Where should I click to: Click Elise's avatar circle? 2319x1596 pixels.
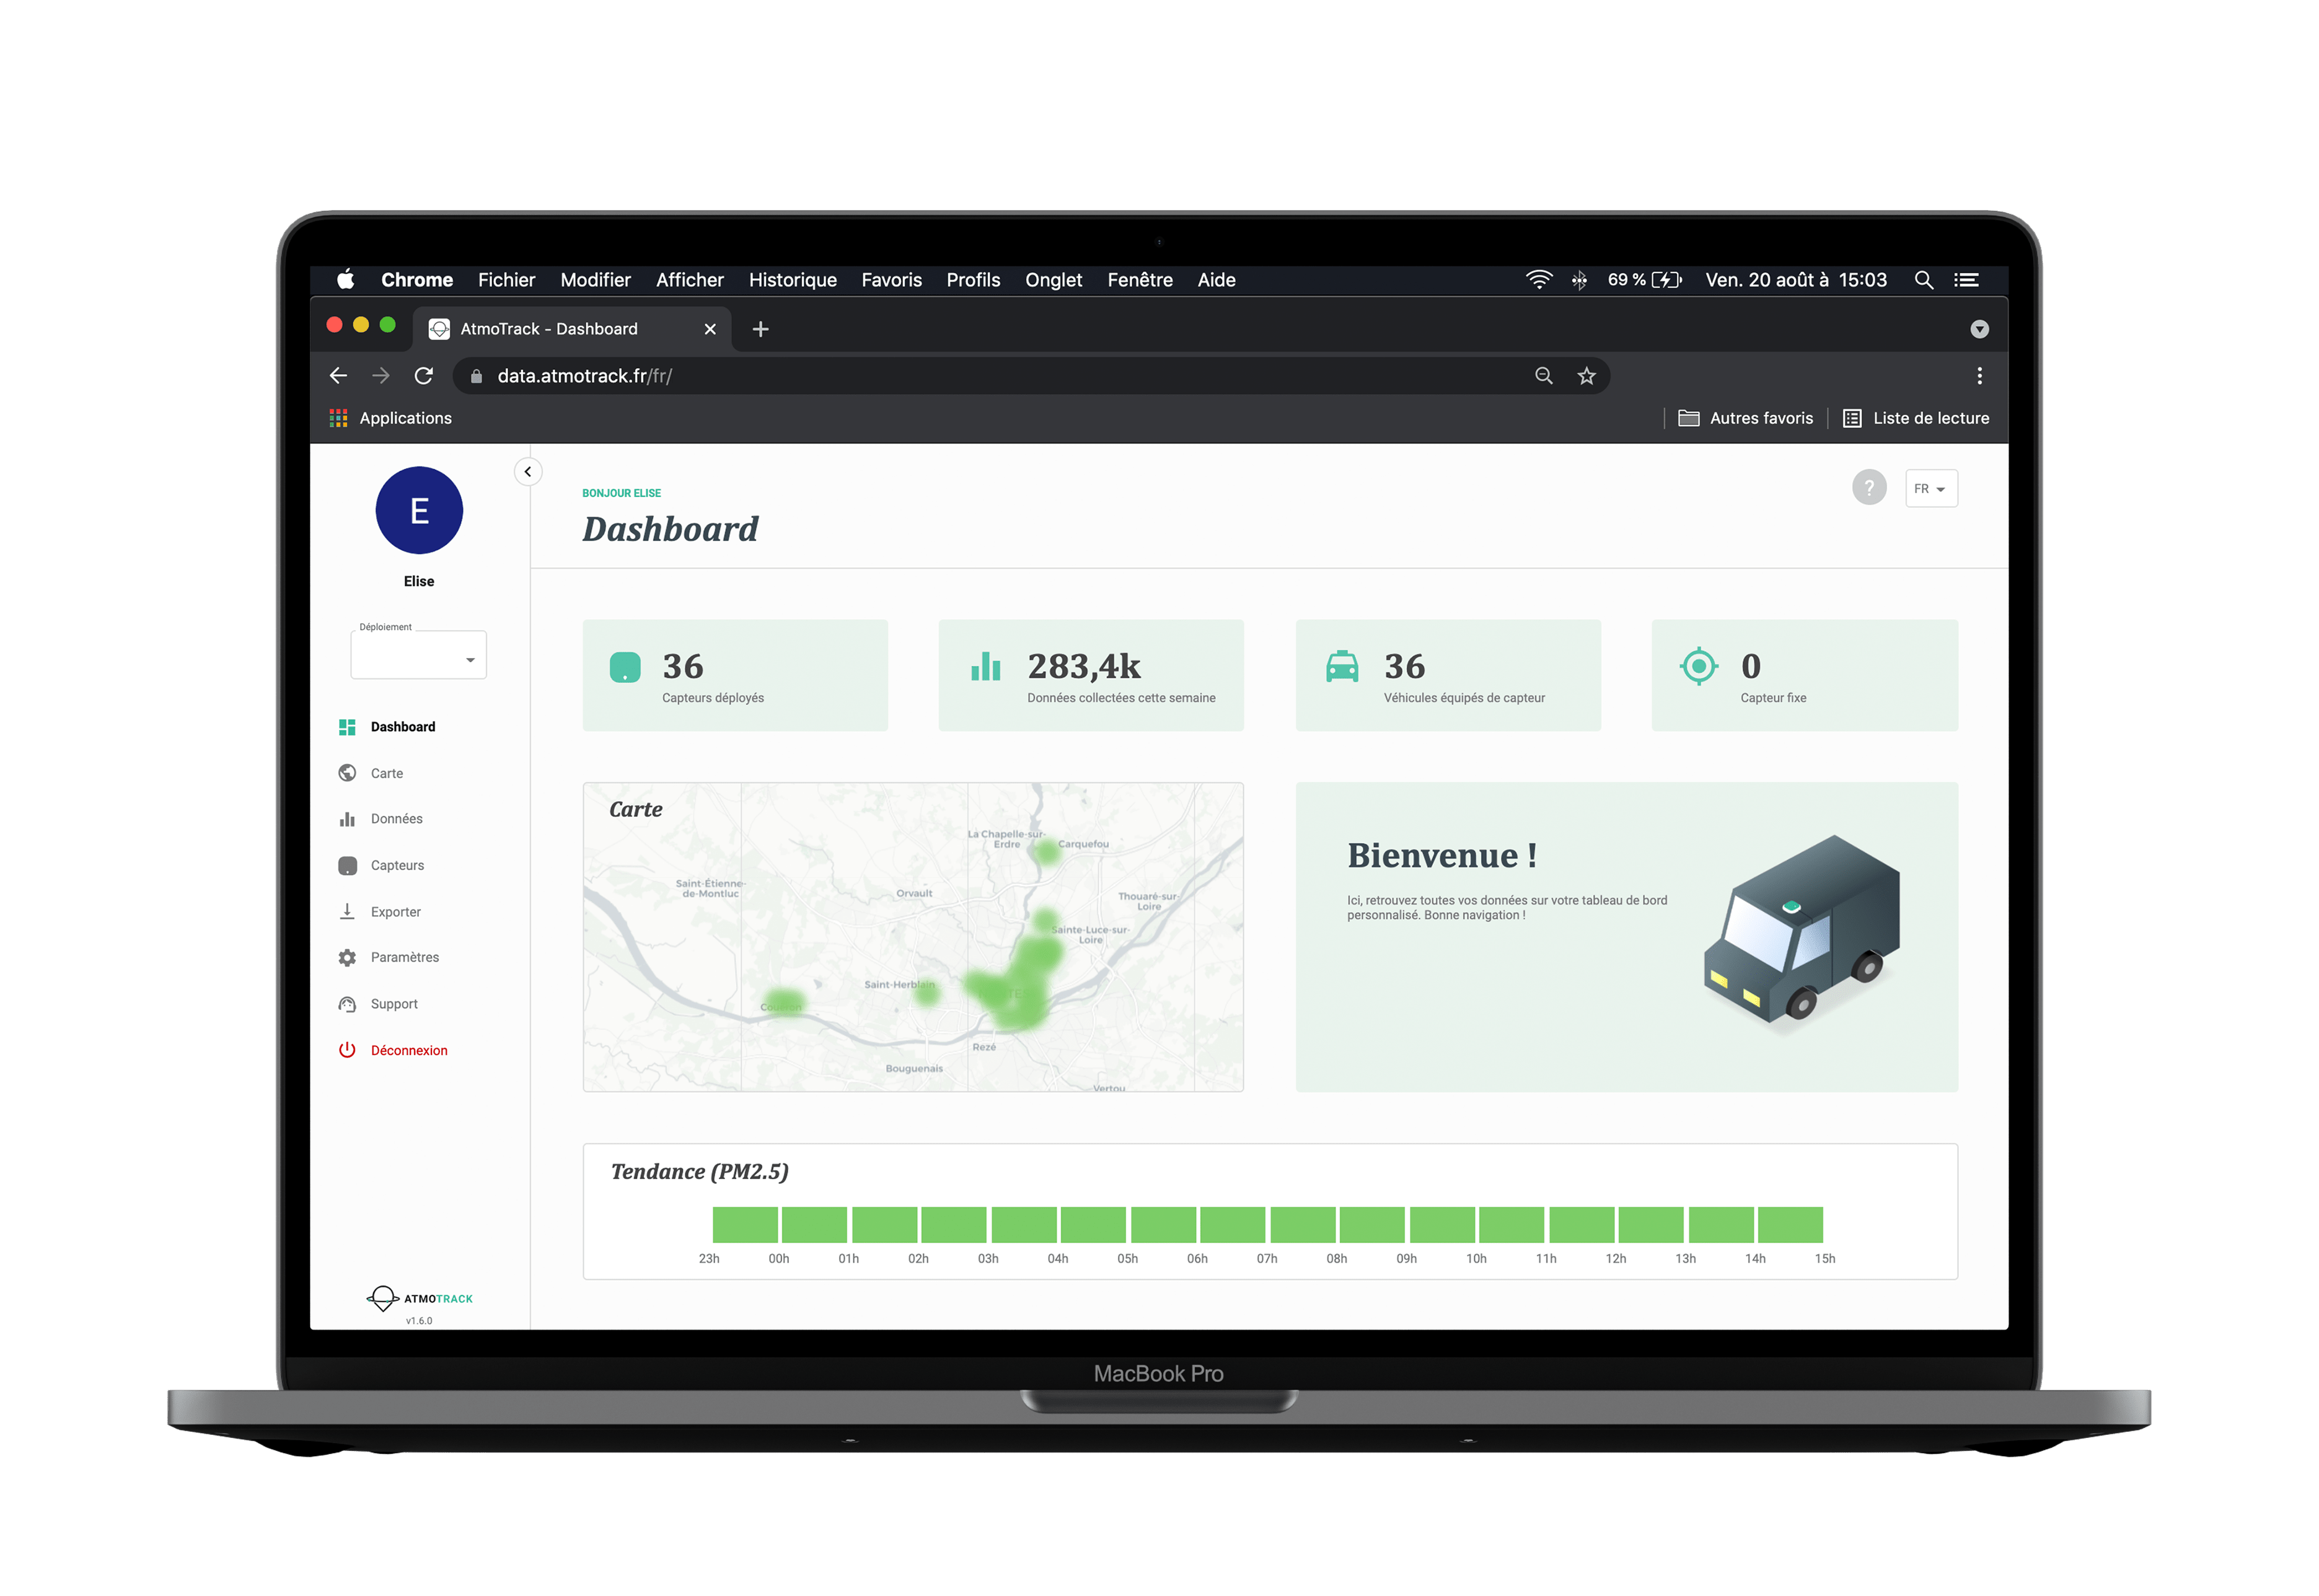point(419,511)
